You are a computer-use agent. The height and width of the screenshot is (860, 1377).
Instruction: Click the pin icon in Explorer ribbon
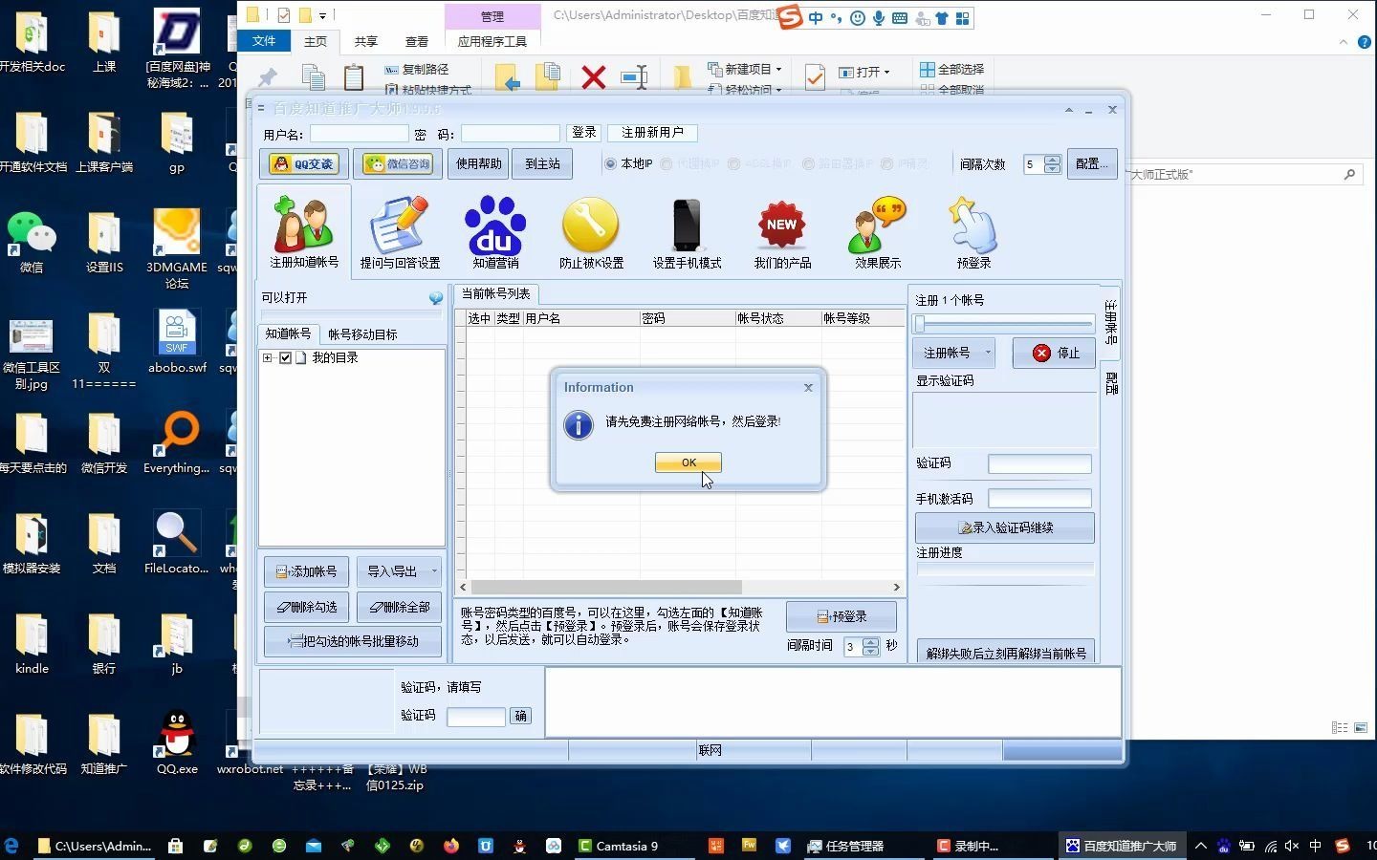click(267, 77)
